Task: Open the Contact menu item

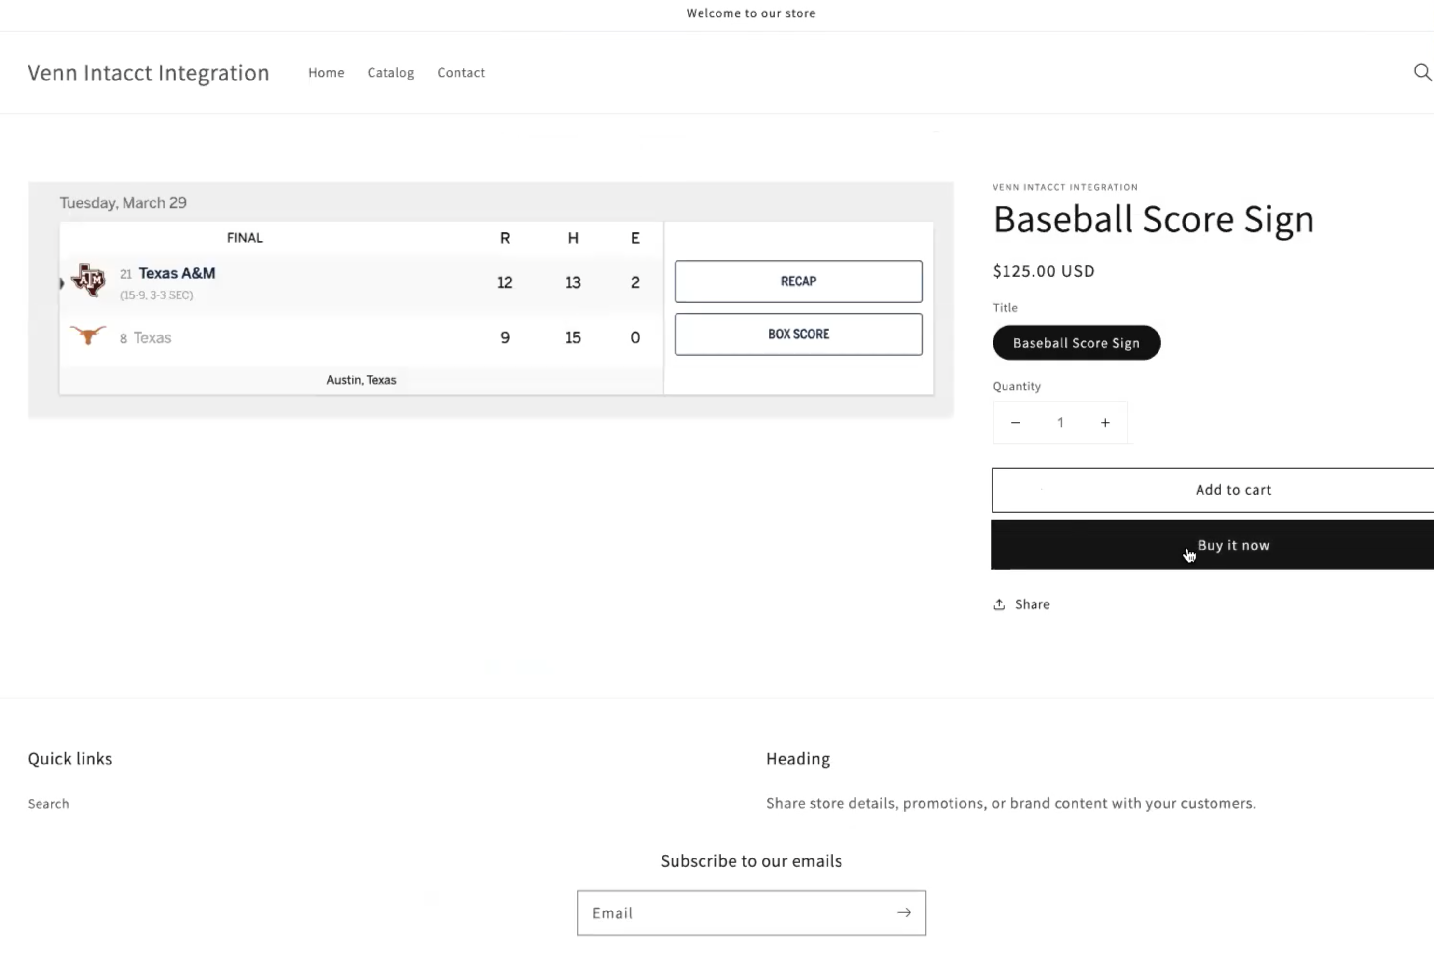Action: (x=461, y=73)
